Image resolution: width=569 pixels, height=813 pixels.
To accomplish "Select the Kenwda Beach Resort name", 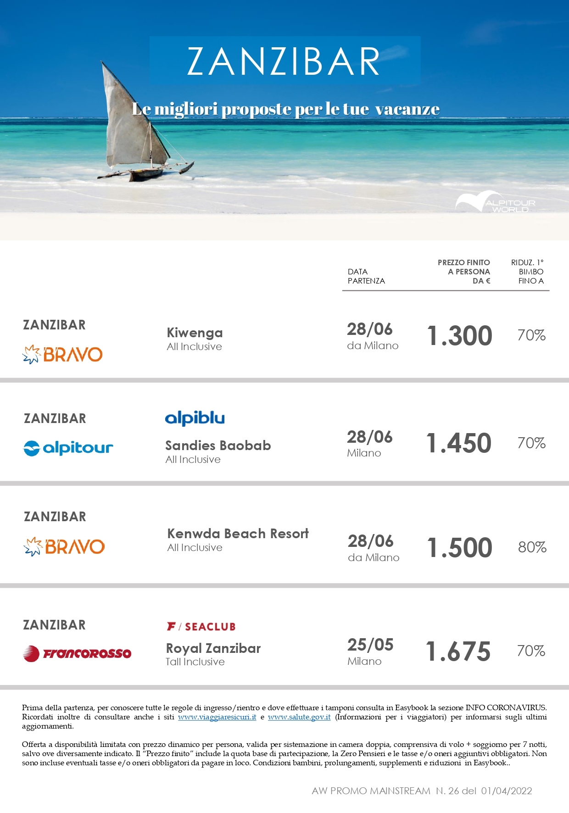I will (238, 533).
